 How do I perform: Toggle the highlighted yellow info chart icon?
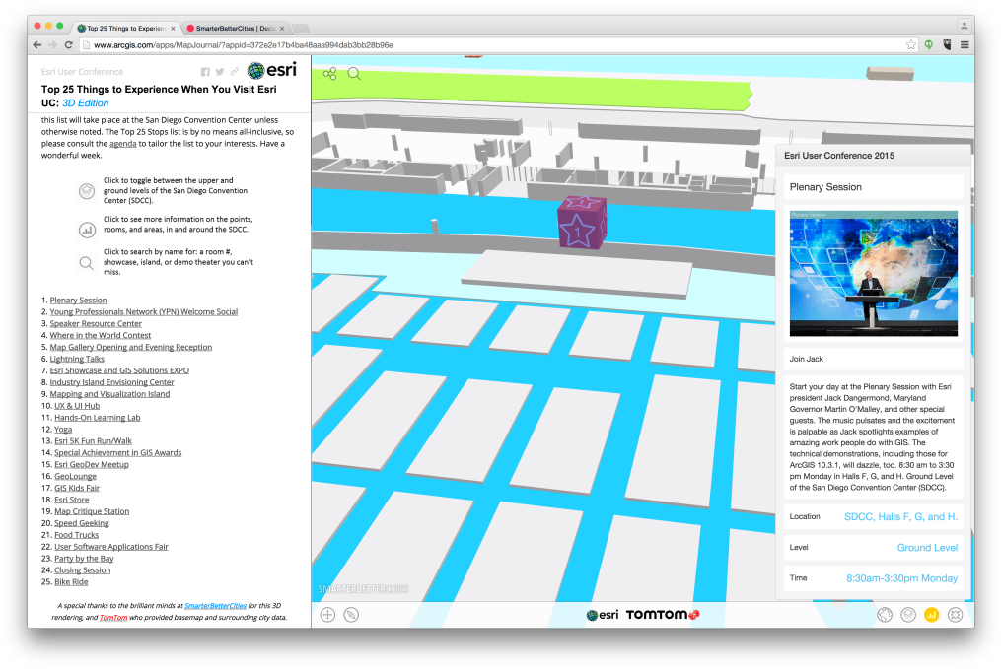(x=931, y=615)
